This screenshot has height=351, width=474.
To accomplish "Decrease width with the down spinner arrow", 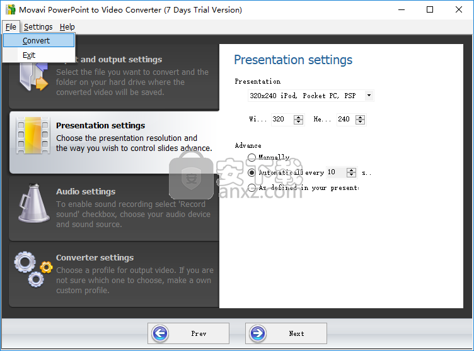I will pos(298,122).
